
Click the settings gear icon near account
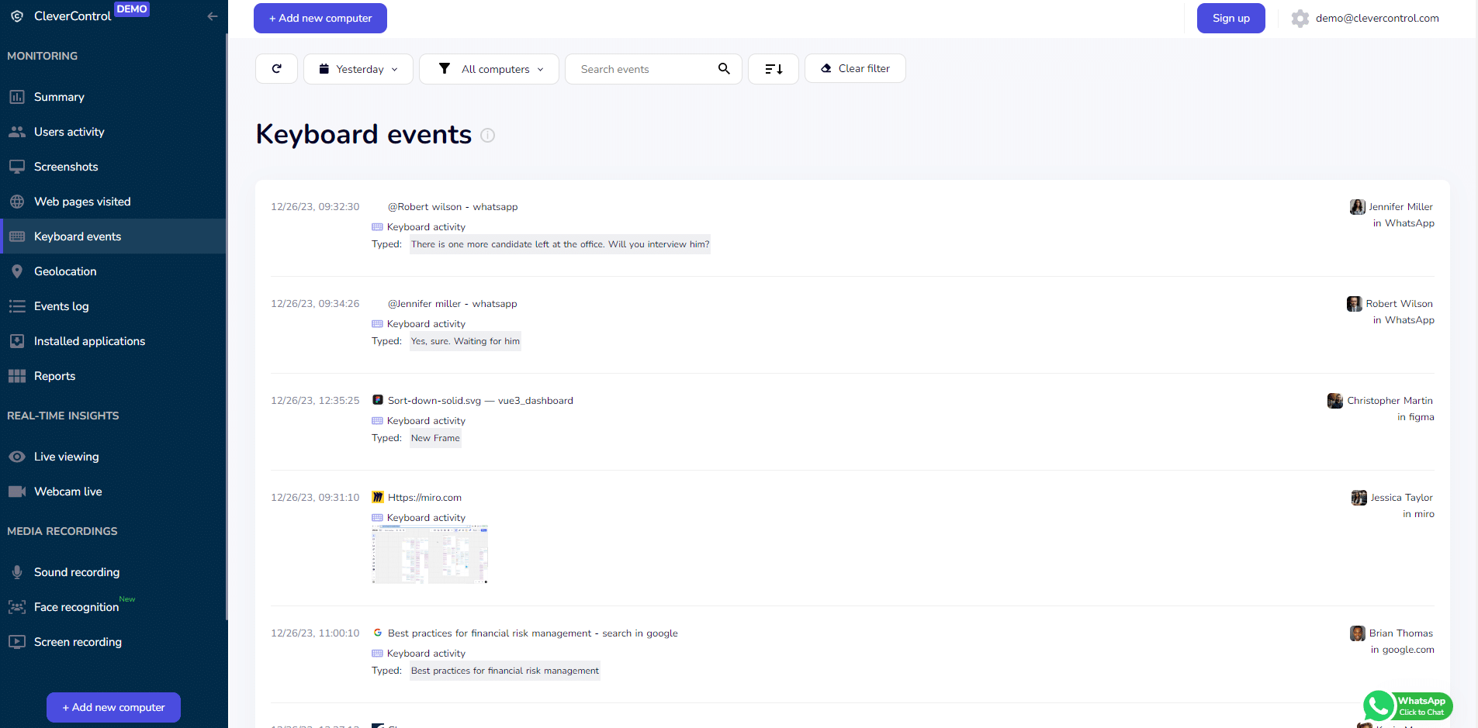tap(1300, 19)
